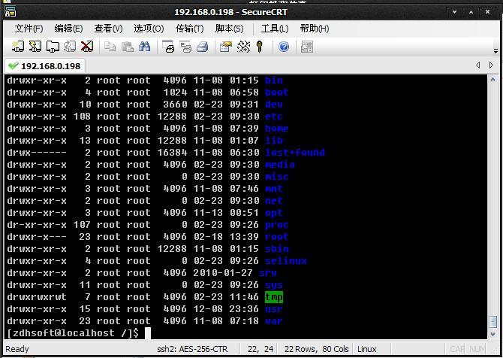
Task: Click the tab scroll left arrow
Action: [477, 65]
